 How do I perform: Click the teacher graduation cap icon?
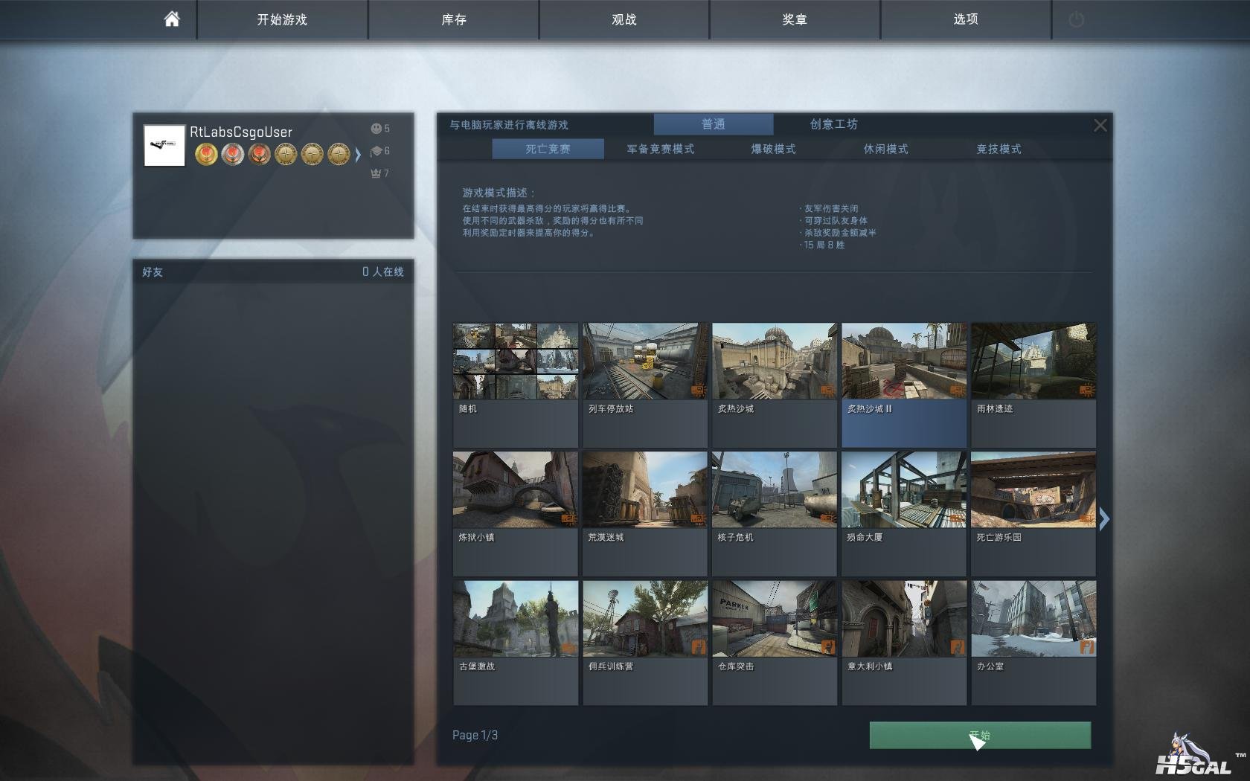coord(376,151)
